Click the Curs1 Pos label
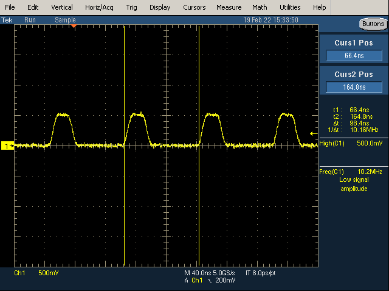 click(x=354, y=43)
